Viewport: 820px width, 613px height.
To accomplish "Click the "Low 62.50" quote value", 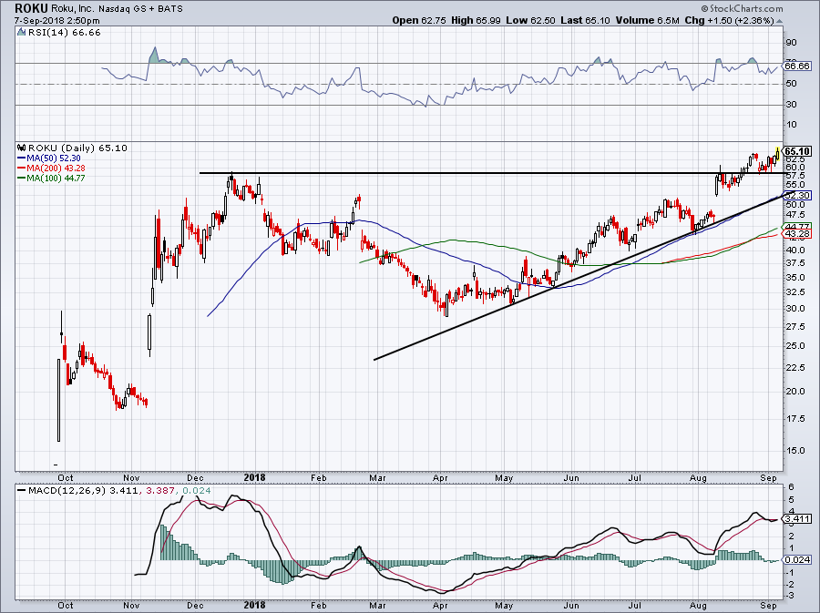I will point(530,20).
